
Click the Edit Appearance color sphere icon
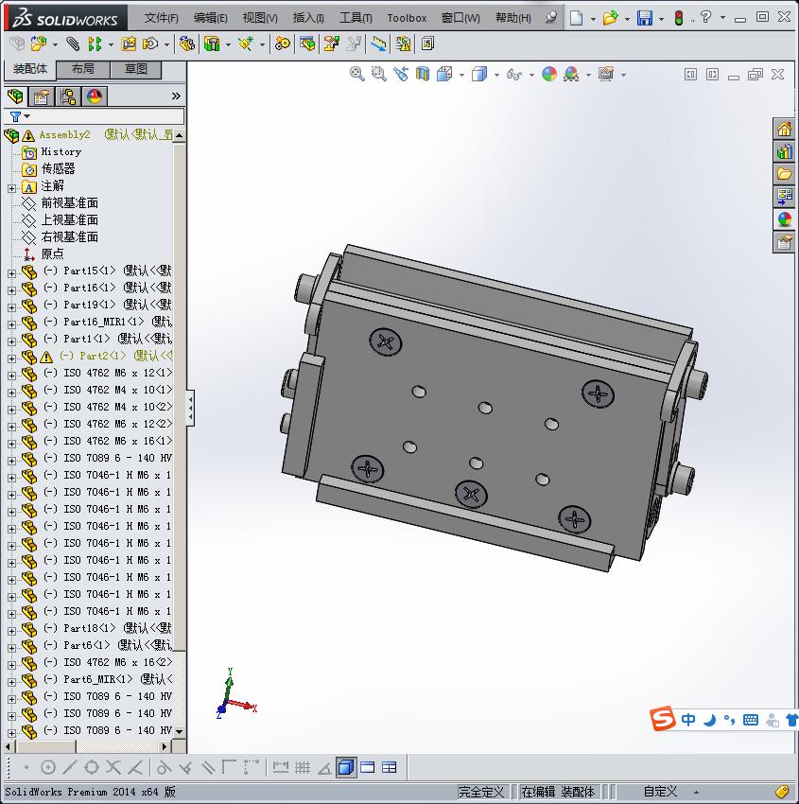[548, 75]
